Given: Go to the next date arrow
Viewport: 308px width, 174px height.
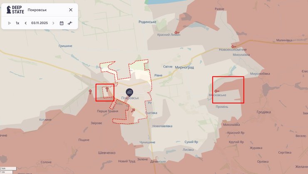Looking at the screenshot, I should pos(53,23).
